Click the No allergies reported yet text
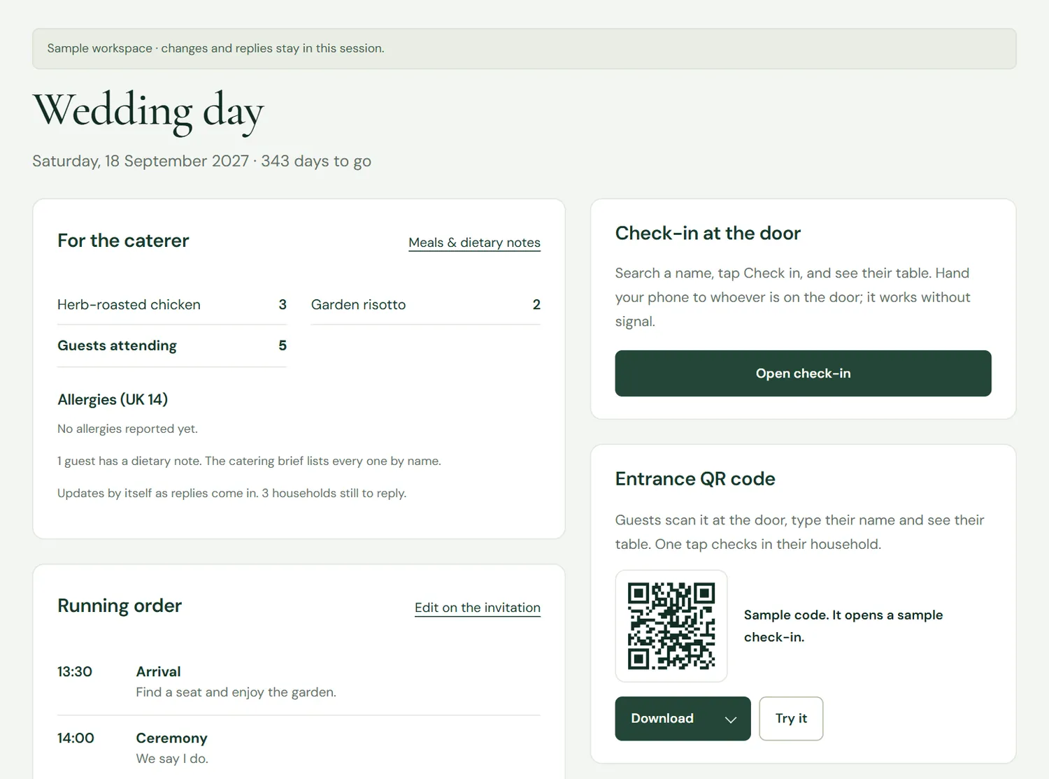Screen dimensions: 1049x779 tap(127, 429)
